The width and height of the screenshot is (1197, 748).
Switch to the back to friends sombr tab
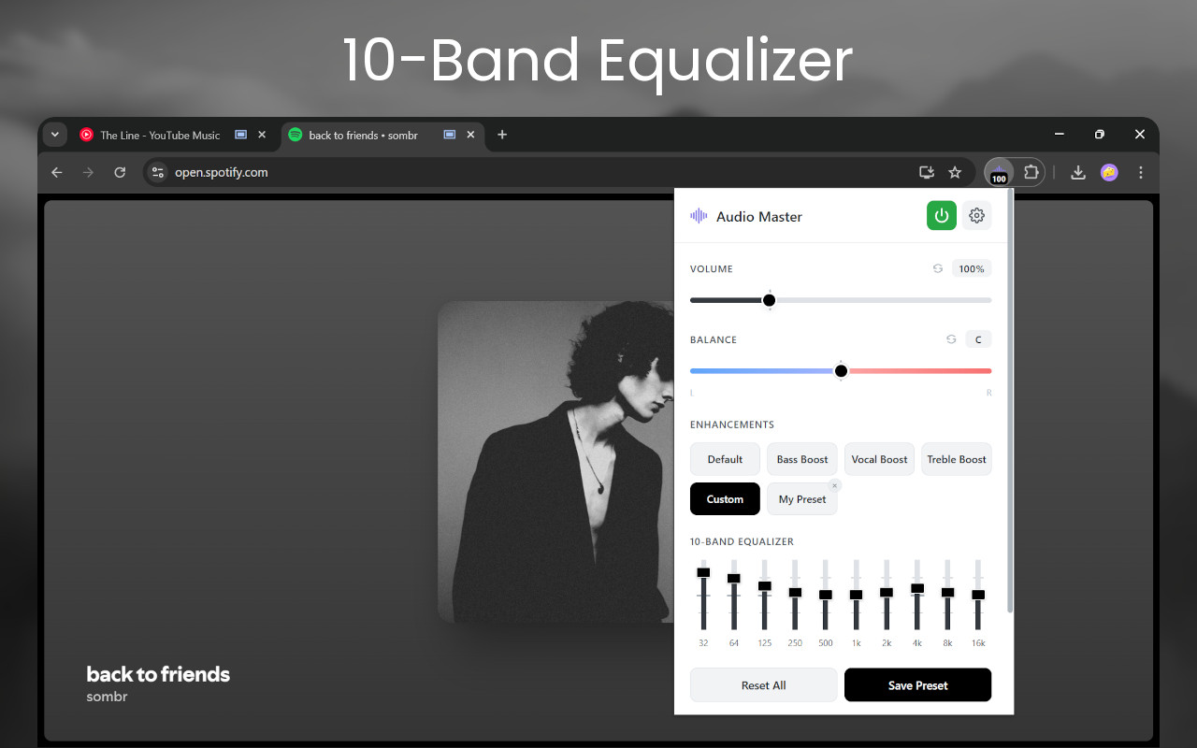point(365,135)
